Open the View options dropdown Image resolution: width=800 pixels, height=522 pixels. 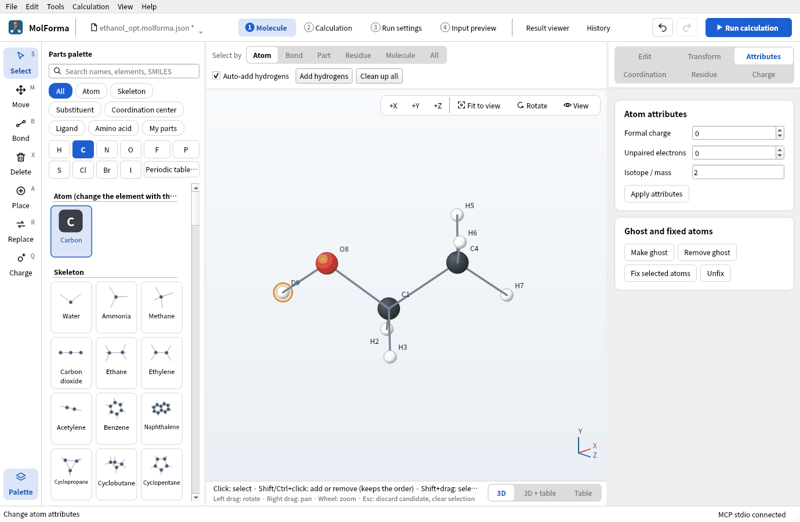[x=576, y=106]
